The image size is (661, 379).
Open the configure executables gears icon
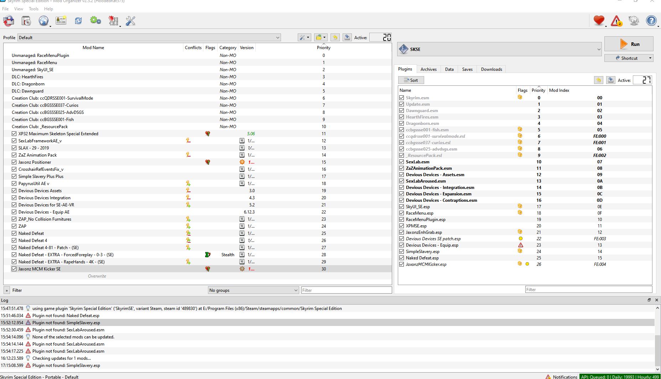point(95,21)
